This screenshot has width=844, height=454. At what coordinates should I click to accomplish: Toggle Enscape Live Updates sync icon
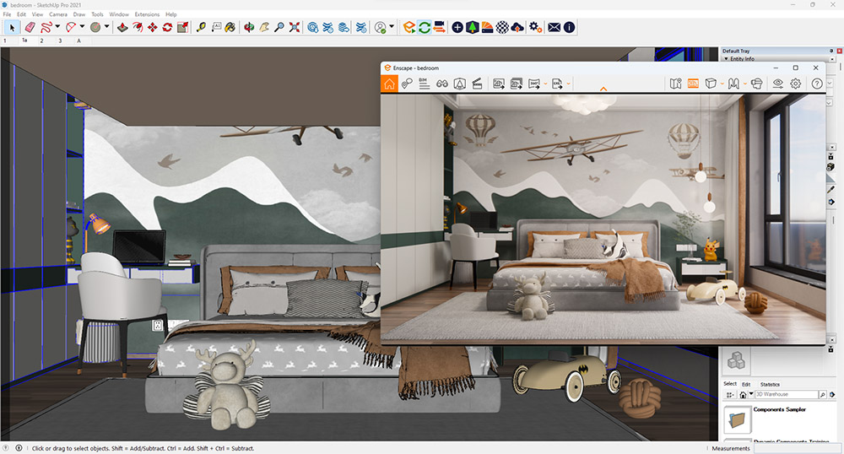click(425, 27)
